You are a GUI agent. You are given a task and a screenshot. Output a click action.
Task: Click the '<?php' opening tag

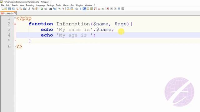tap(24, 19)
